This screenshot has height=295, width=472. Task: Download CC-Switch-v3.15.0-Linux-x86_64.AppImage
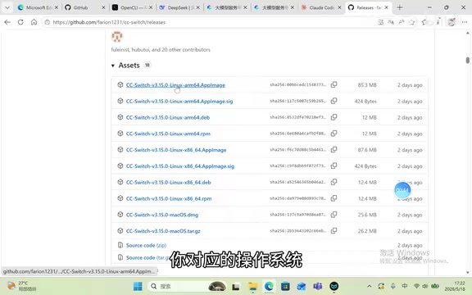176,150
